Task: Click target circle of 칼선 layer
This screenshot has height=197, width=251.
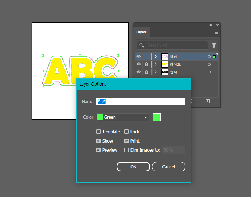Action: 209,57
